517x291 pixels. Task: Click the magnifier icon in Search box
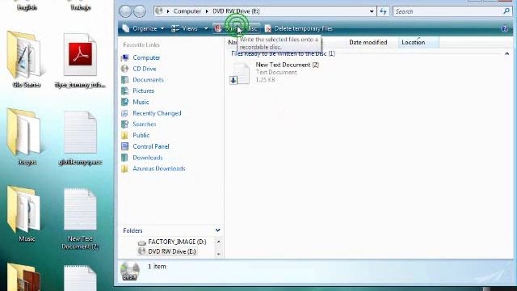[x=506, y=11]
